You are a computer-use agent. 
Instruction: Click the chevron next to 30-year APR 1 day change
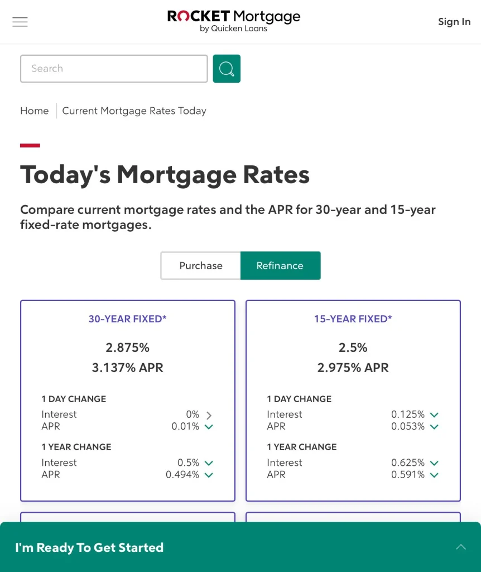click(209, 427)
